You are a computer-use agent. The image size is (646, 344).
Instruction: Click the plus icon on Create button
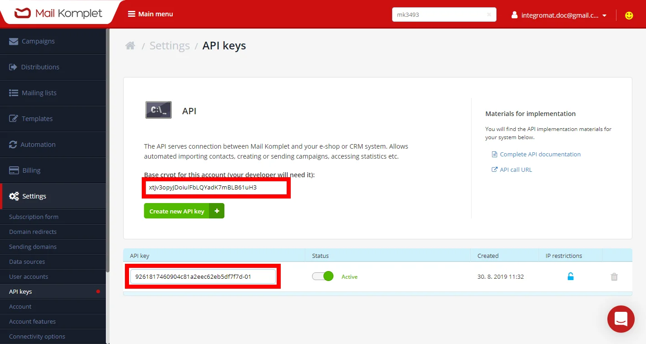coord(217,211)
